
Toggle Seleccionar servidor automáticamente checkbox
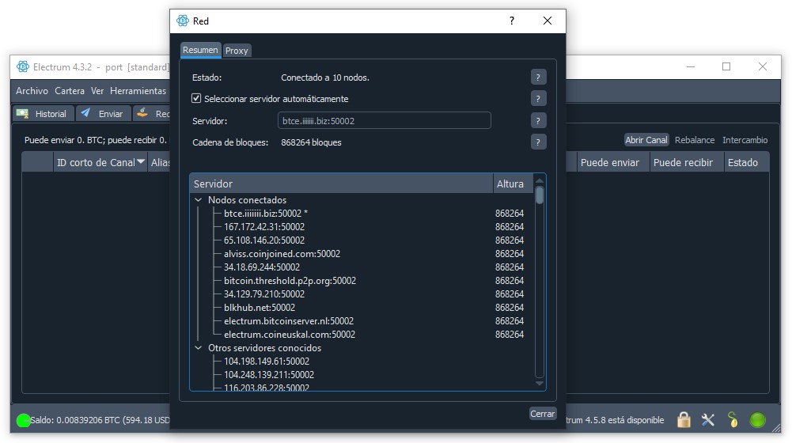pos(196,99)
